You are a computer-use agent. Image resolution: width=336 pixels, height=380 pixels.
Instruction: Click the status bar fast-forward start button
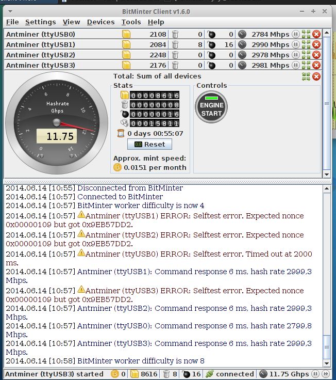coord(326,374)
